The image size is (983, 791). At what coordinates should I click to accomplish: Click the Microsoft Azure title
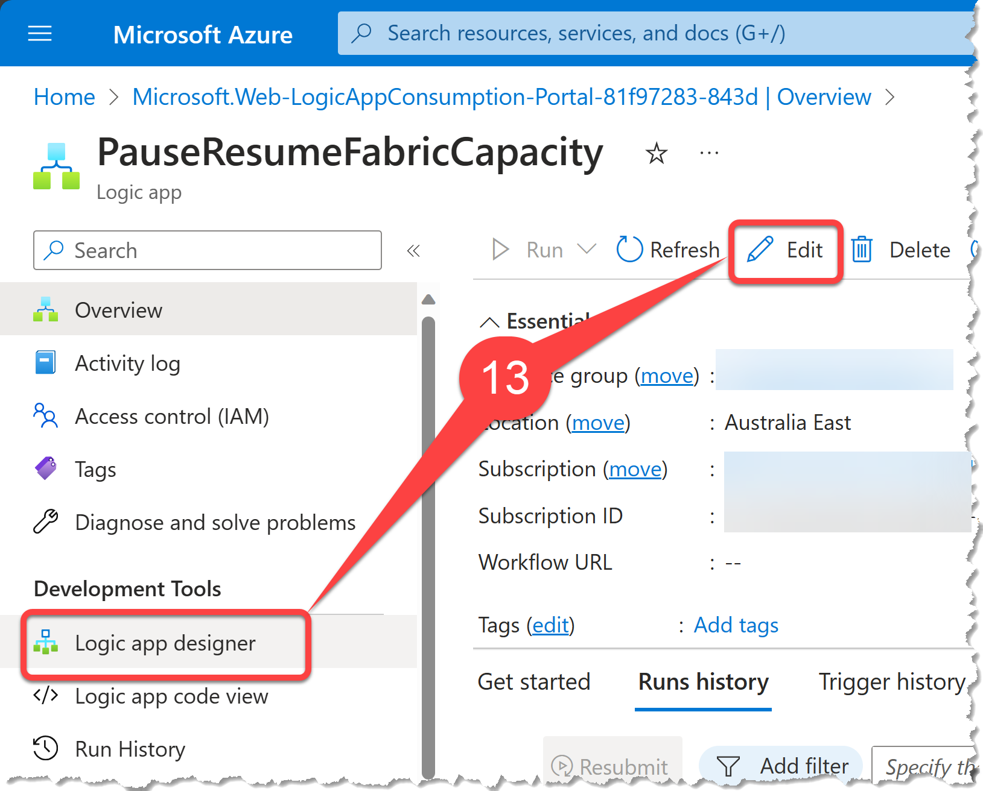click(203, 35)
